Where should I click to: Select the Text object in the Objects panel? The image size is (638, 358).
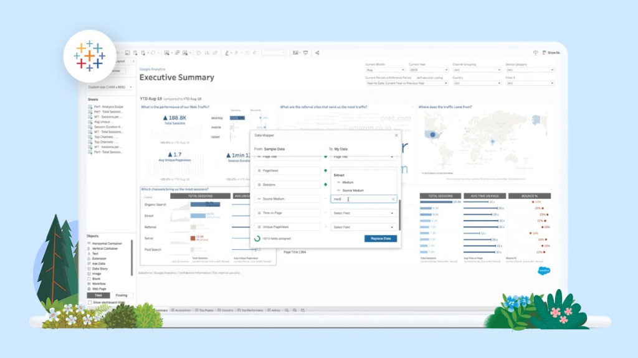[95, 254]
